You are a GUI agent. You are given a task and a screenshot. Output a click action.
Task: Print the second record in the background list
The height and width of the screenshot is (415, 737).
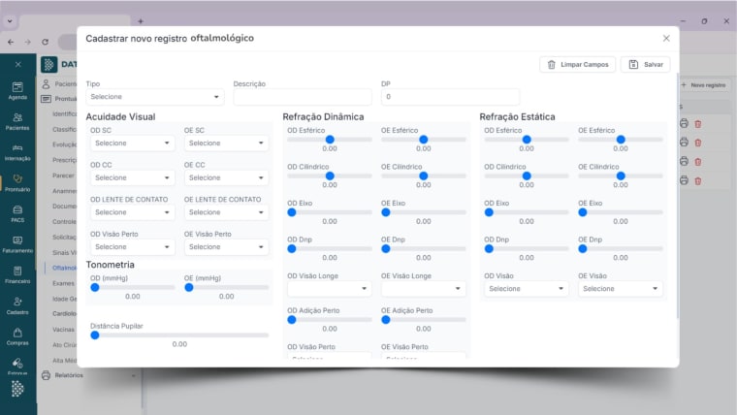(x=684, y=142)
